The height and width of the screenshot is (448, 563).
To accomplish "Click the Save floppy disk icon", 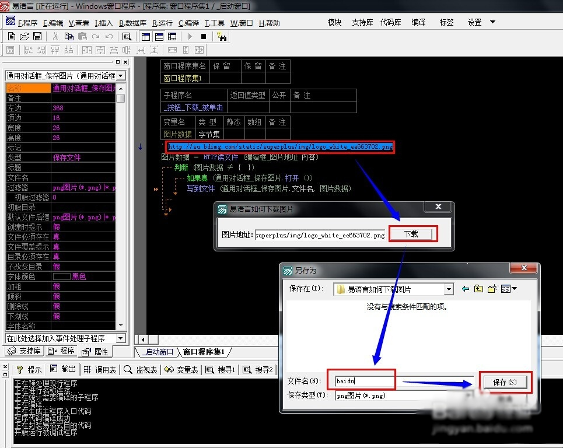I will click(37, 37).
